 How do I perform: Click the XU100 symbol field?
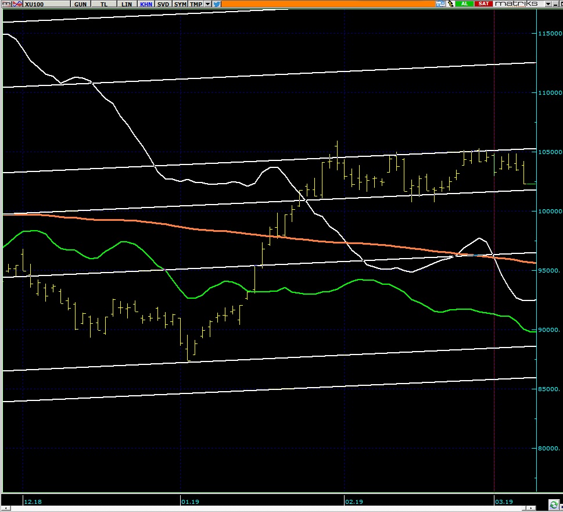[x=46, y=4]
